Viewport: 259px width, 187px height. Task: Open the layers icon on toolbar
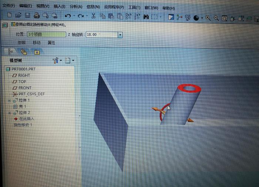pos(249,19)
